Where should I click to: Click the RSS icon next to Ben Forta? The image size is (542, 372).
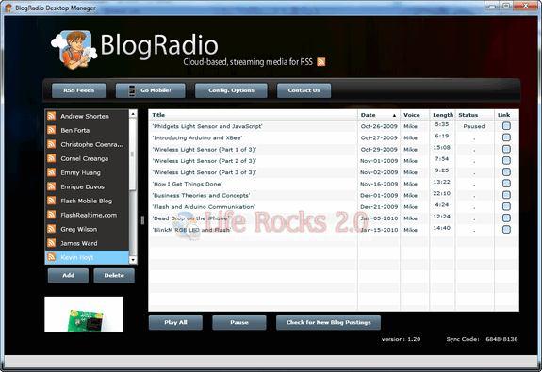point(52,130)
